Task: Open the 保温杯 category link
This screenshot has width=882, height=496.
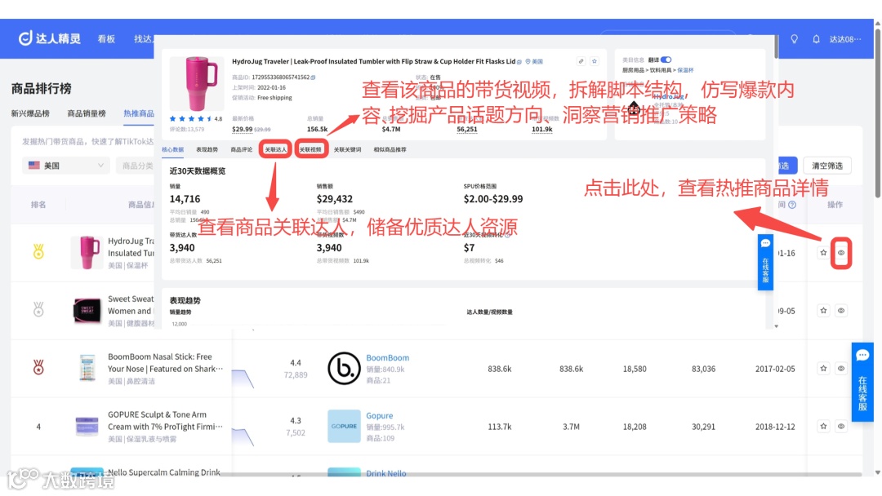Action: pos(685,70)
